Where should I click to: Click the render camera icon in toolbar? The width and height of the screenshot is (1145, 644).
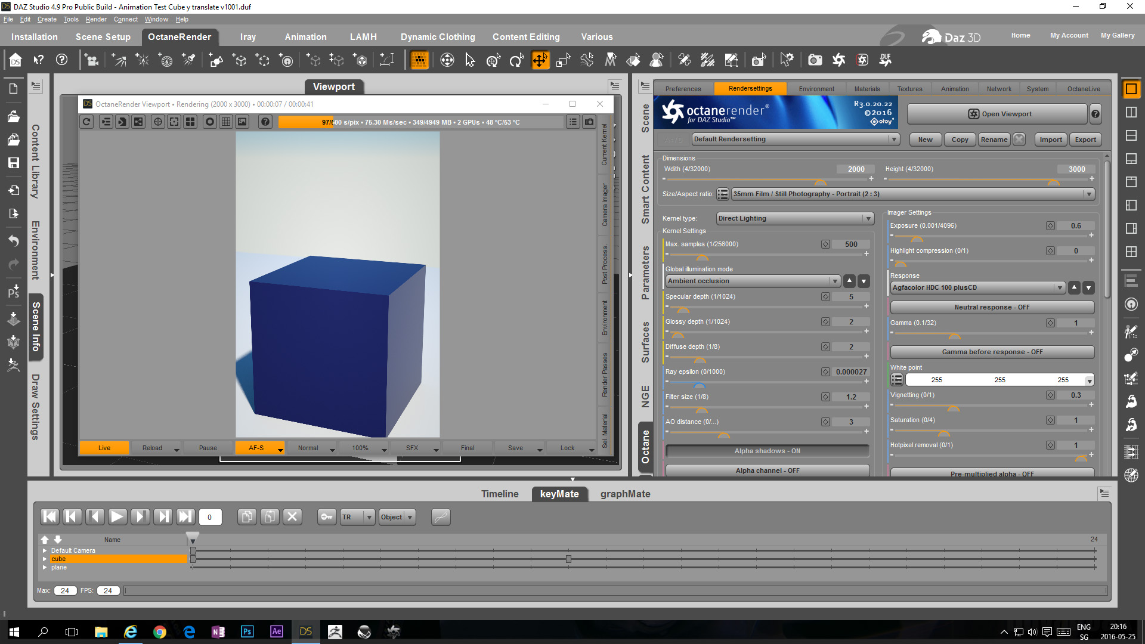(815, 60)
